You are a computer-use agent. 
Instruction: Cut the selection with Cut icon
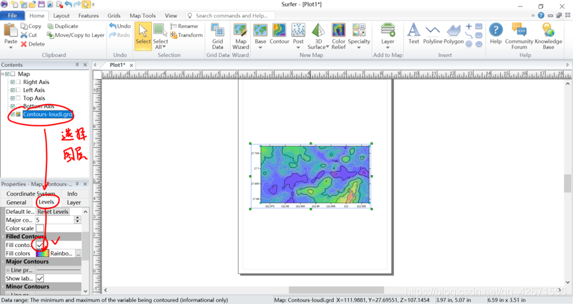24,35
